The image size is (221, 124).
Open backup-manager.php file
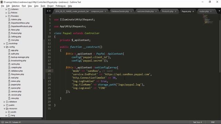[x=20, y=57]
